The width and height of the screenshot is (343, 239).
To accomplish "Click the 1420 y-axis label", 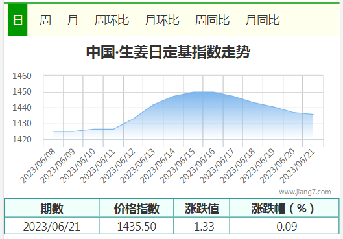I will point(22,139).
